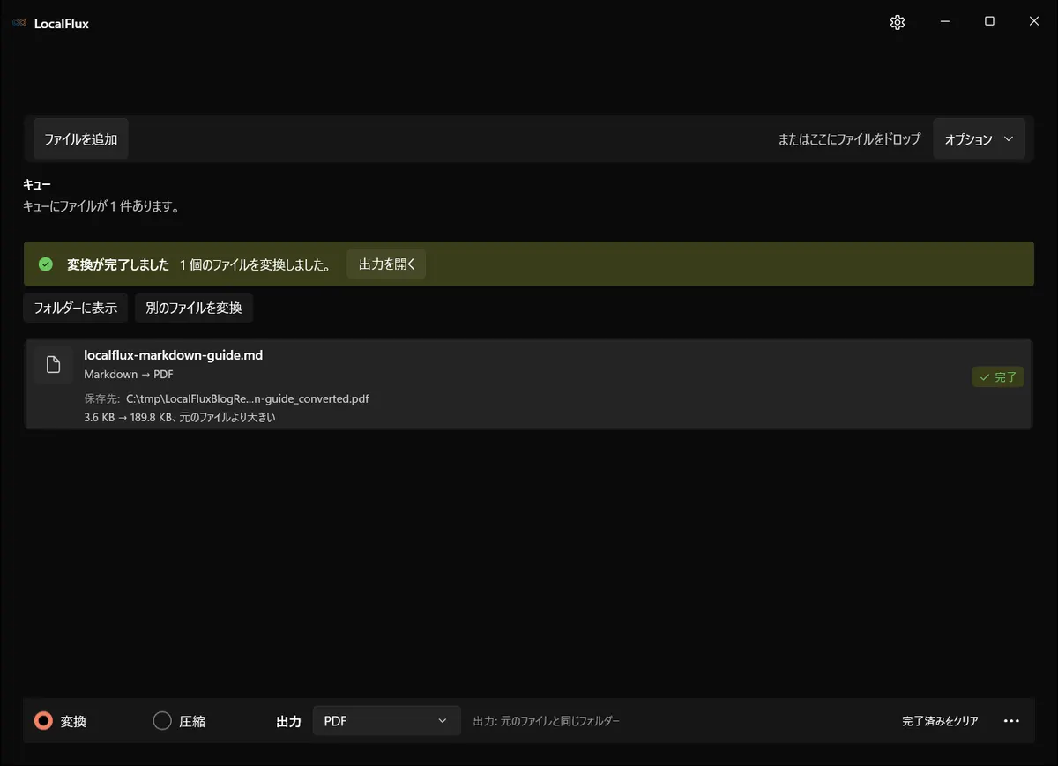Expand the オプション dropdown
The image size is (1058, 766).
click(979, 139)
